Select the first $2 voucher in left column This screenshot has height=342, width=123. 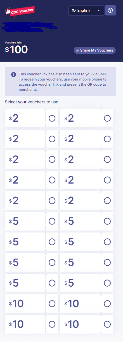[x=31, y=119]
